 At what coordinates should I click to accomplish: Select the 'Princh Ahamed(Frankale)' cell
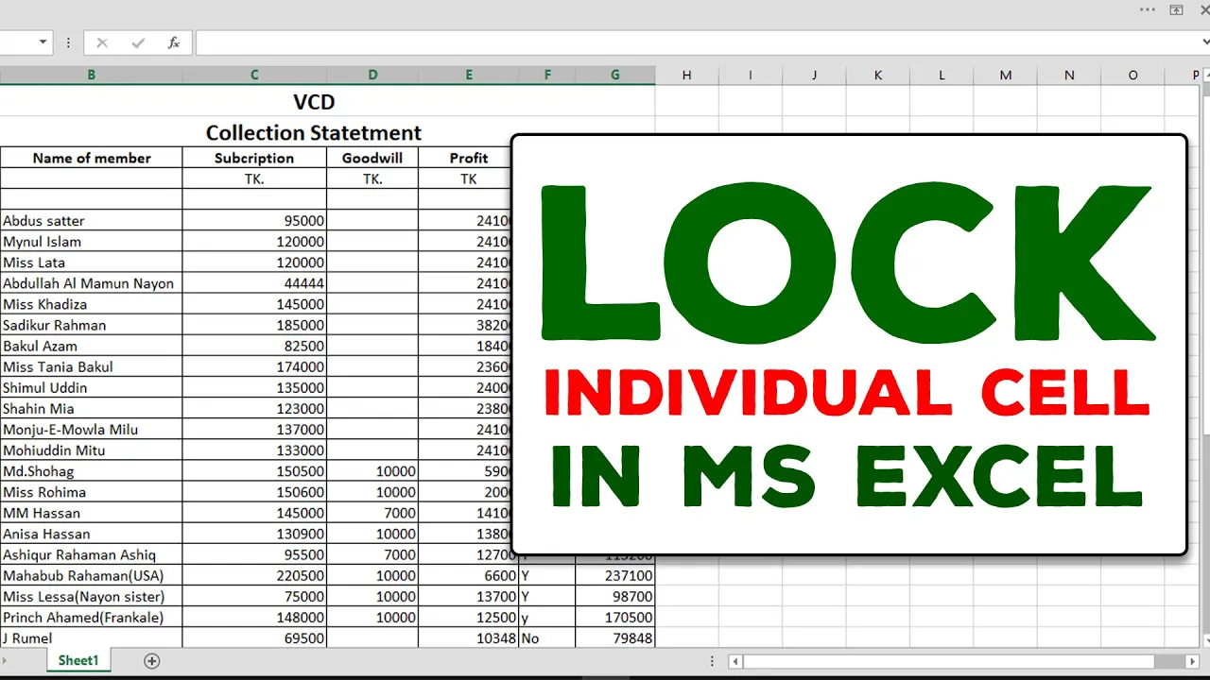point(92,617)
